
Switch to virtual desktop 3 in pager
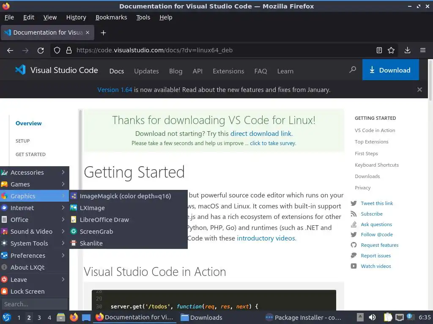tap(39, 318)
